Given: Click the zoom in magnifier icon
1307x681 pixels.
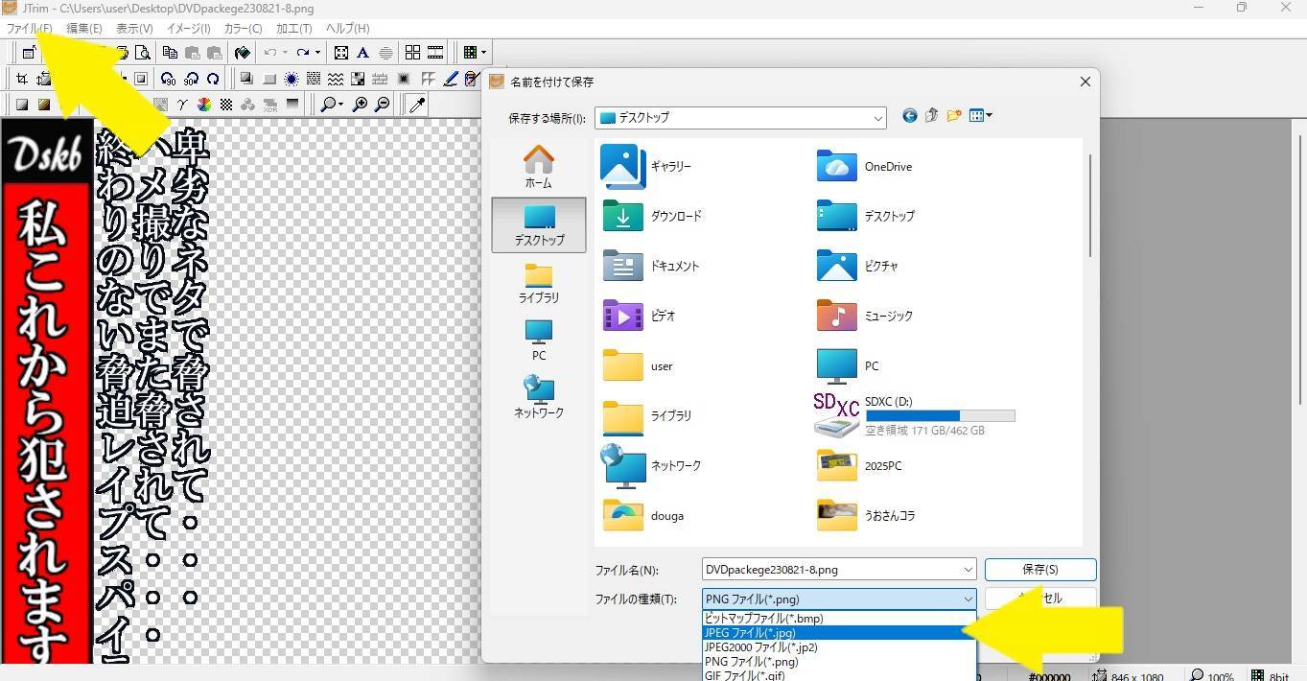Looking at the screenshot, I should click(361, 105).
